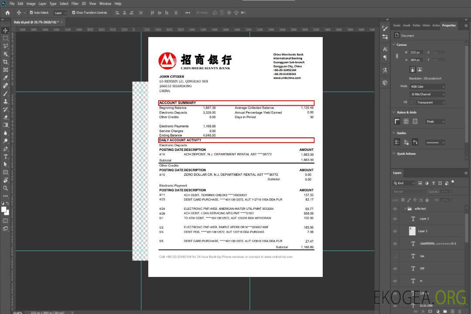Image resolution: width=471 pixels, height=314 pixels.
Task: Hide the 'm' text layer
Action: pos(395,281)
